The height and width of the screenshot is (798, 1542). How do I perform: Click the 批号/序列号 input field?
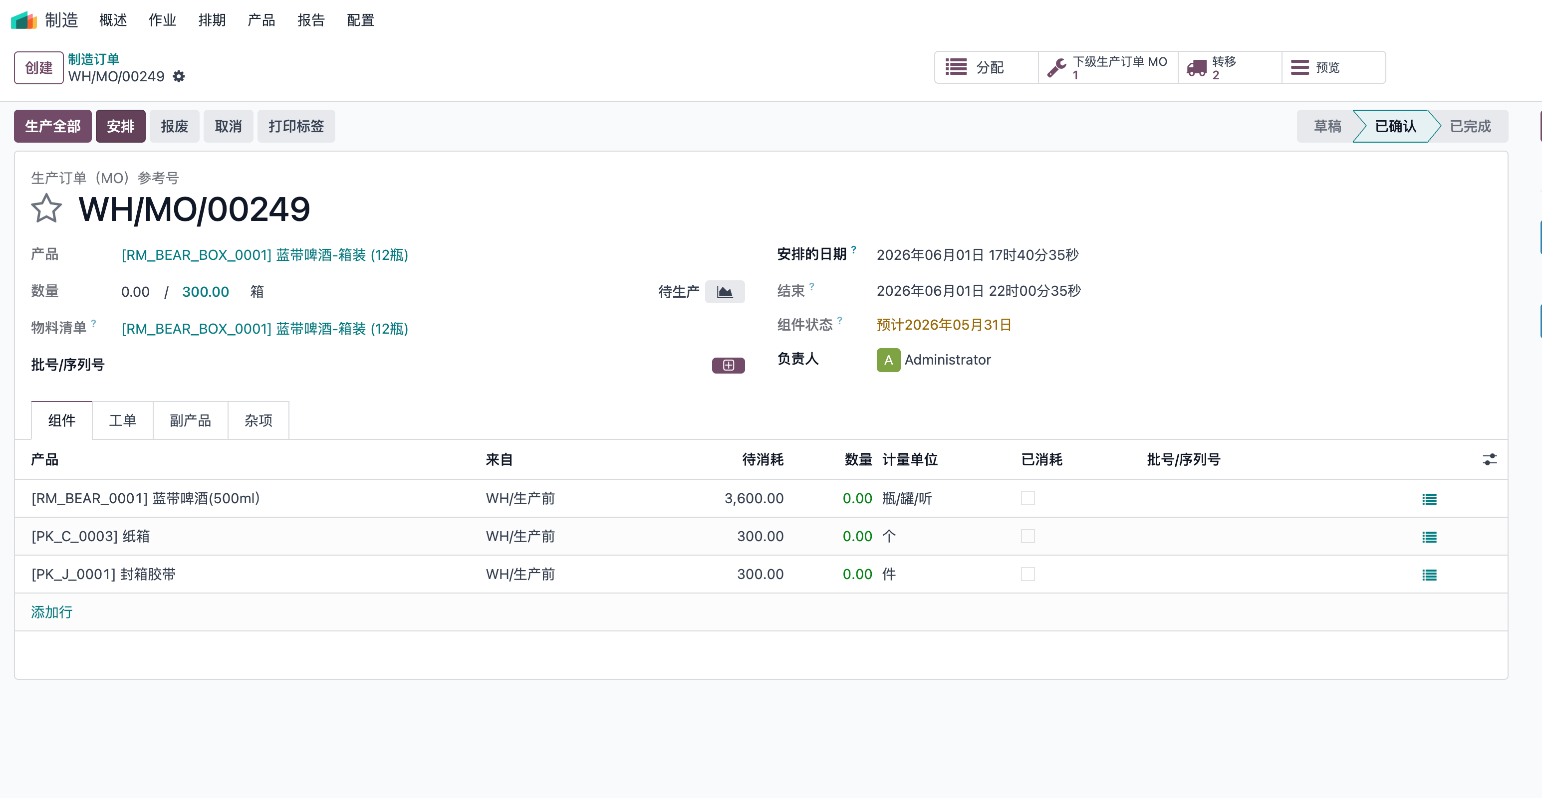(x=413, y=365)
